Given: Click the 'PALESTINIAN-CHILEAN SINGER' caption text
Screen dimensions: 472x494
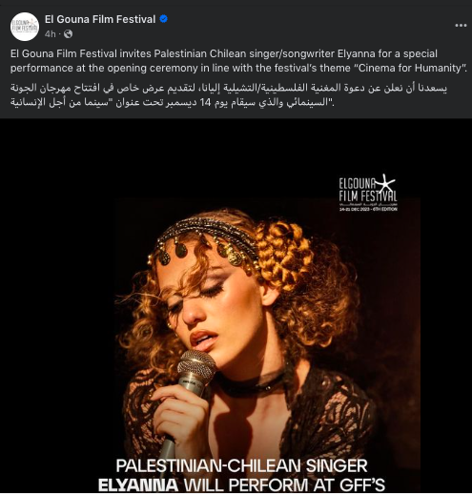Looking at the screenshot, I should click(x=241, y=465).
